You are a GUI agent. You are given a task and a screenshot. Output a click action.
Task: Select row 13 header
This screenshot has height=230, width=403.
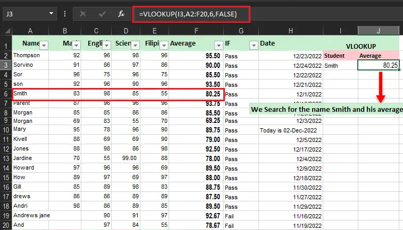tap(6, 158)
